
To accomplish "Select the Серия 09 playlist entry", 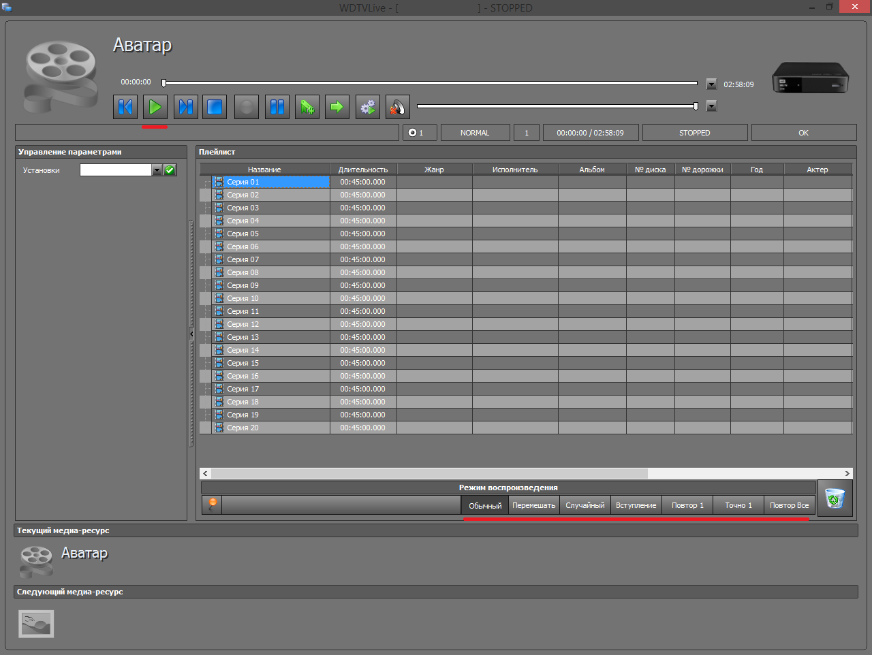I will [526, 285].
